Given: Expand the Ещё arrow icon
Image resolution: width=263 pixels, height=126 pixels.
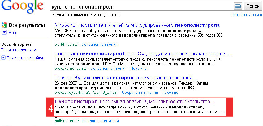Looking at the screenshot, I should [4, 32].
